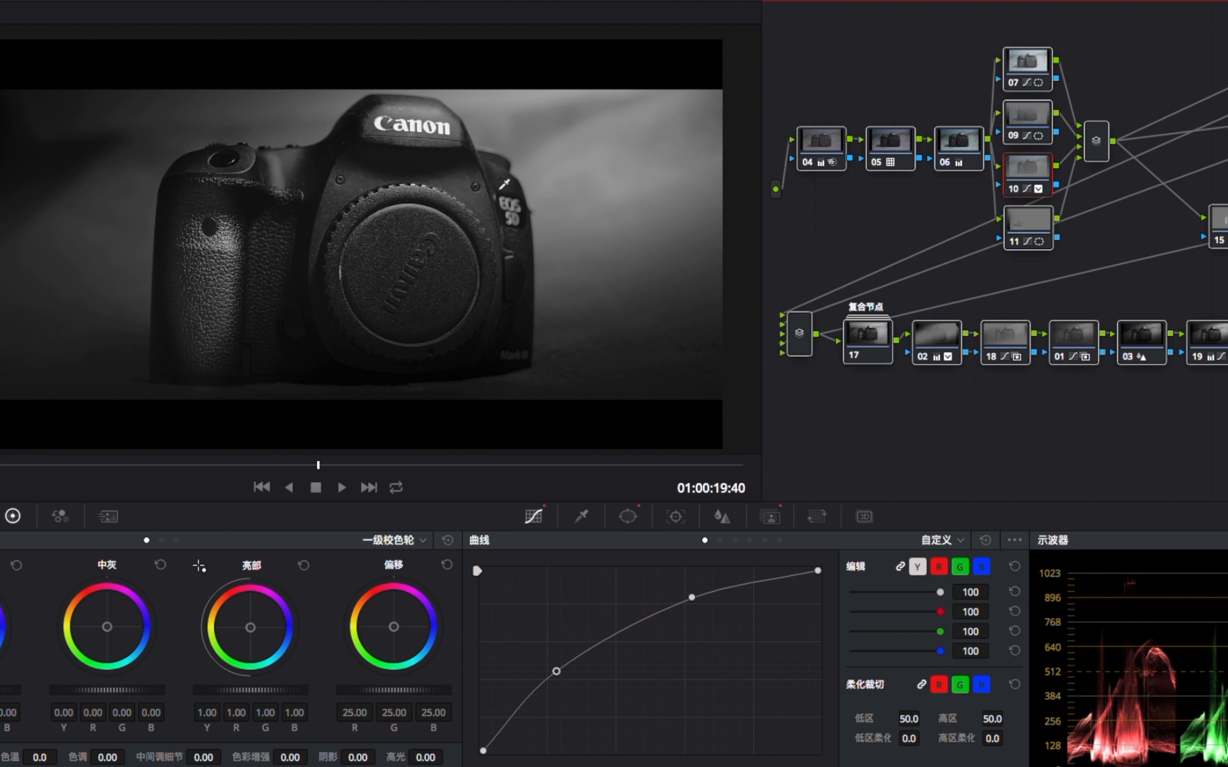Adjust the blue intensity slider handle
The height and width of the screenshot is (767, 1228).
pos(940,651)
